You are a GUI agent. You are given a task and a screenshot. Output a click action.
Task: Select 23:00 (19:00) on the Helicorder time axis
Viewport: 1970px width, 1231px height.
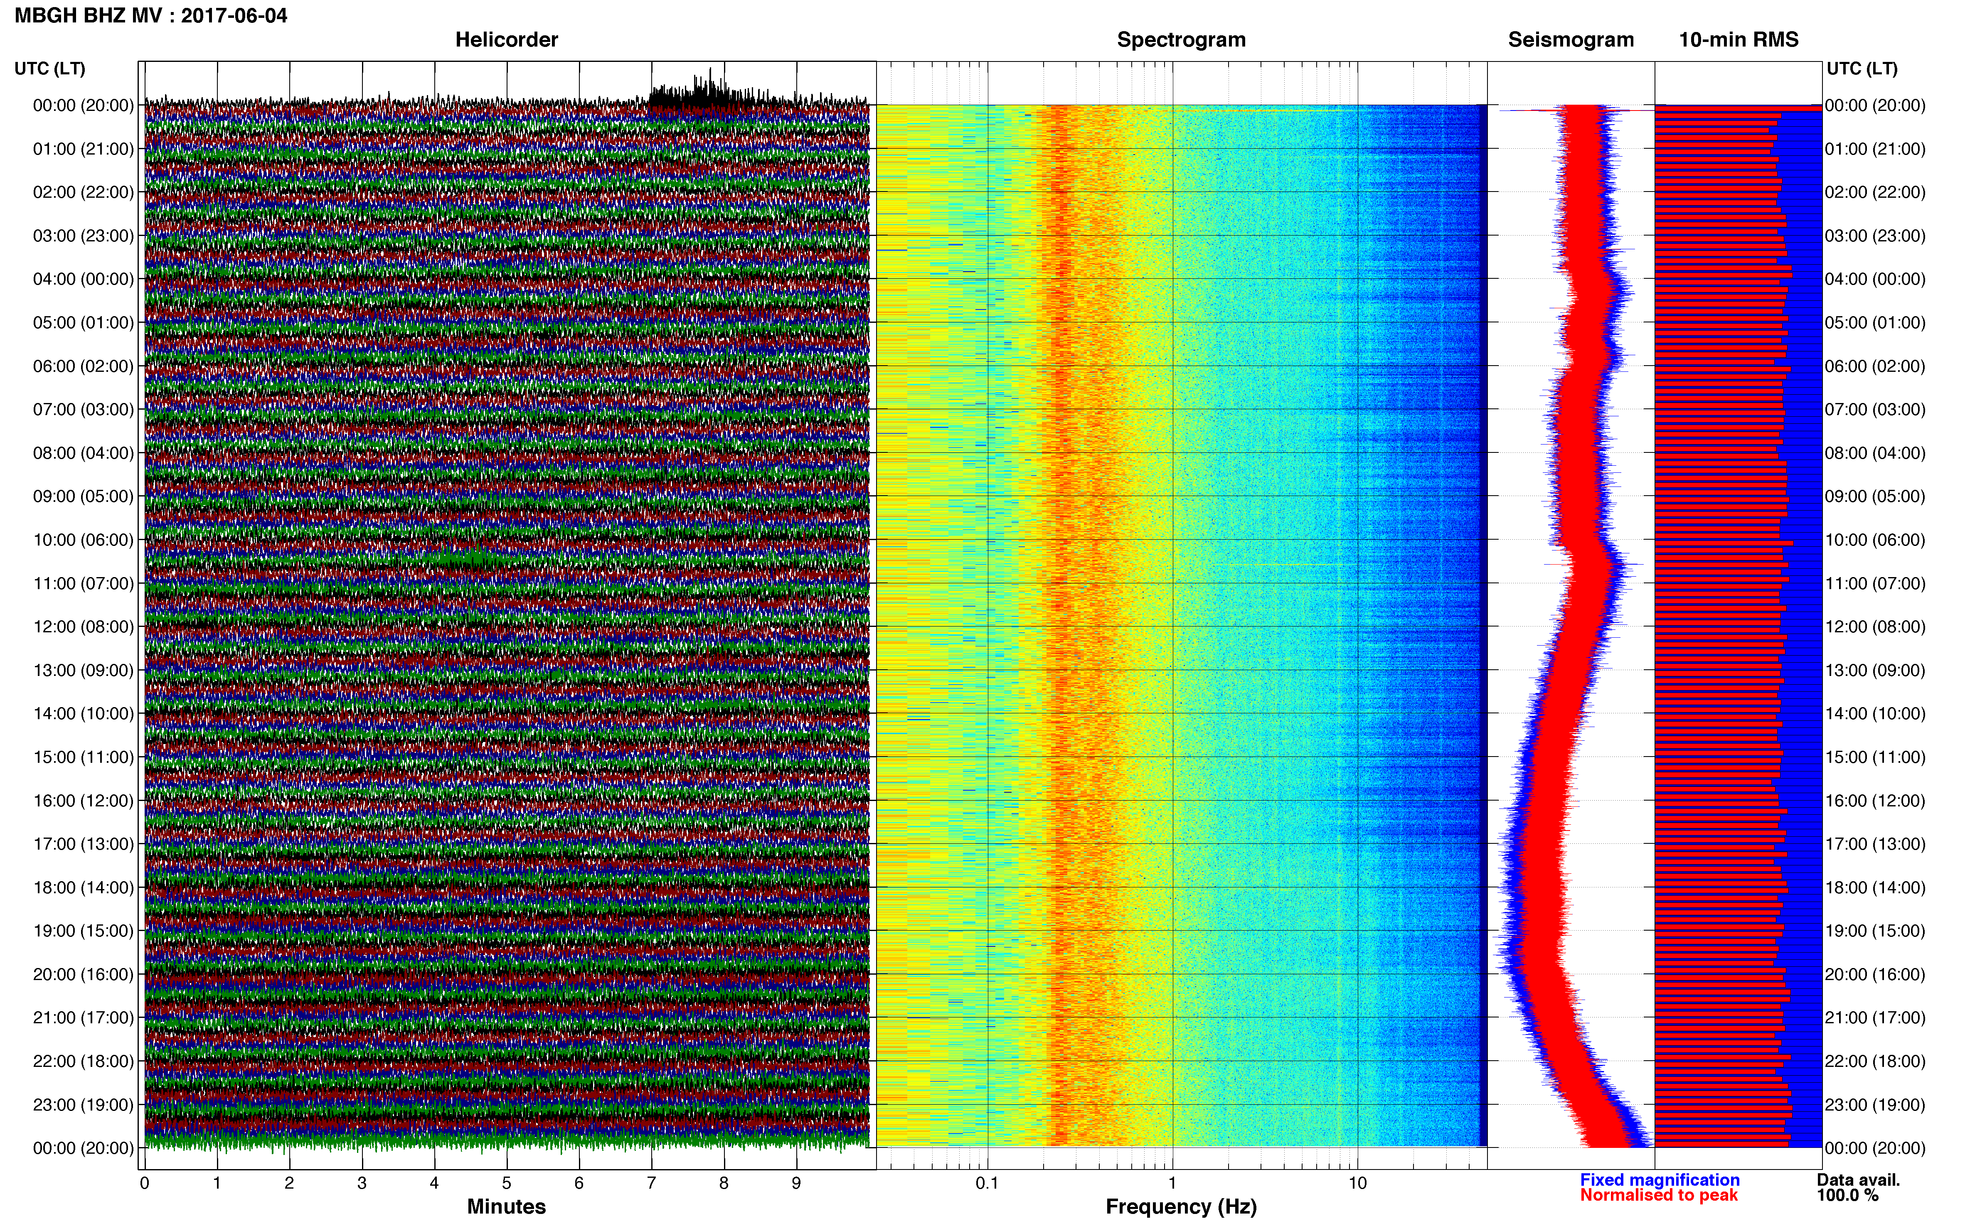(x=83, y=1105)
